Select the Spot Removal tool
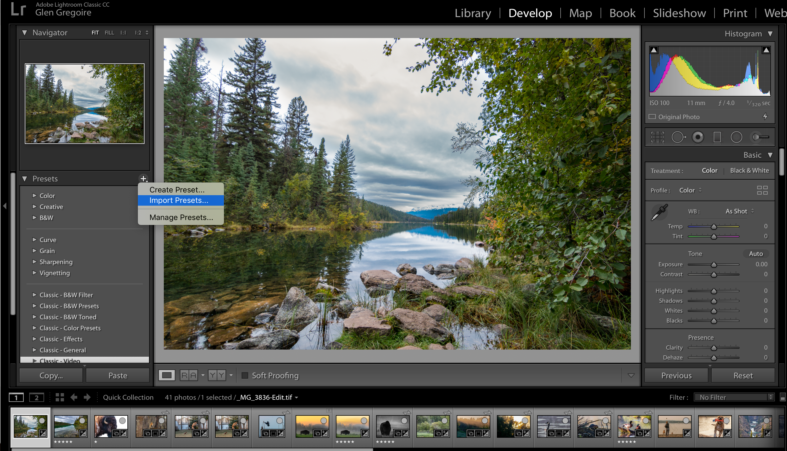Screen dimensions: 787x451 (678, 137)
